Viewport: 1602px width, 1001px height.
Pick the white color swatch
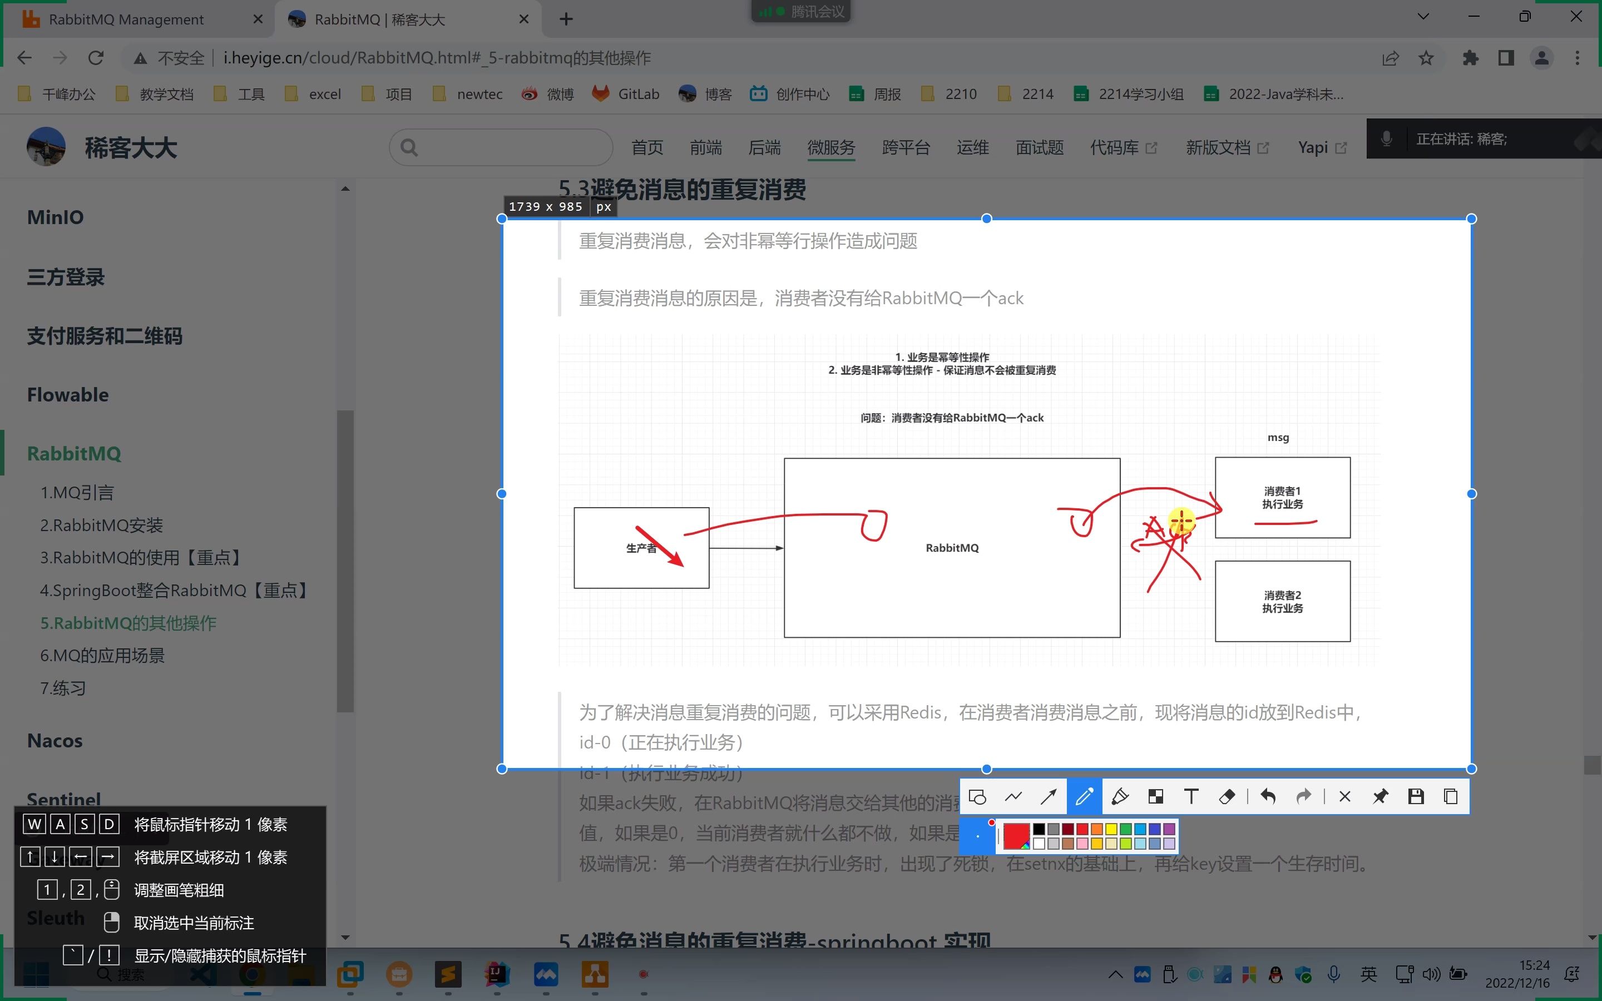(x=1039, y=844)
